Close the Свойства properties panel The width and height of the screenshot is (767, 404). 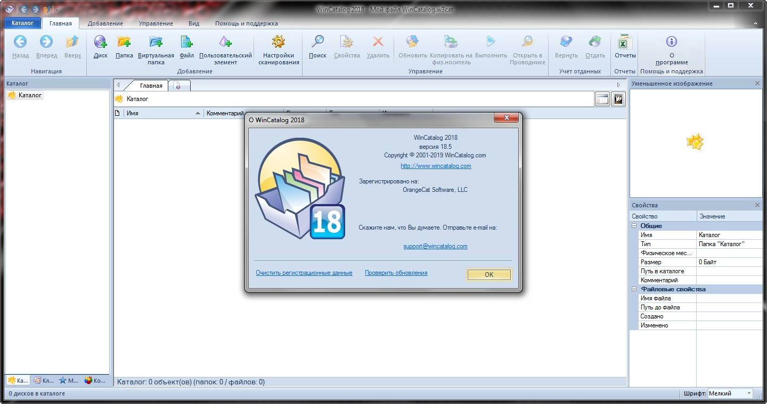coord(757,205)
